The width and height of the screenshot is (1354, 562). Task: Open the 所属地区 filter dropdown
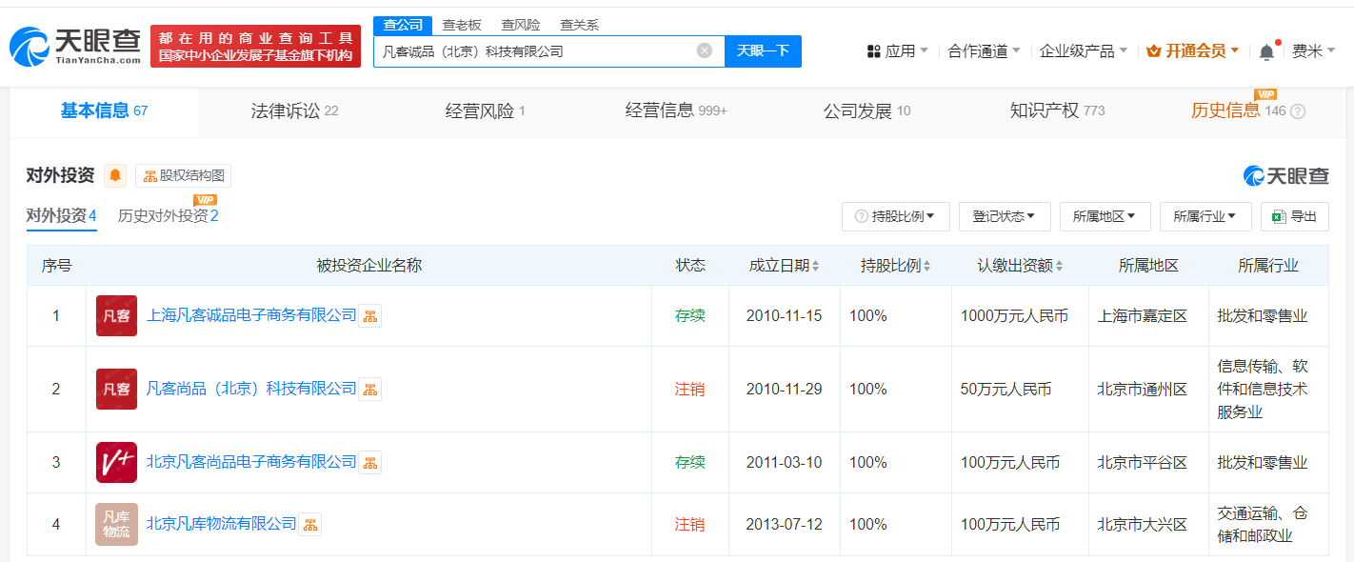(1105, 216)
